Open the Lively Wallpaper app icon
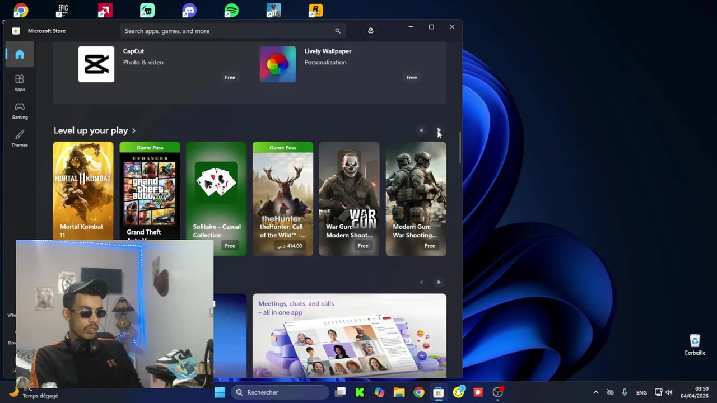The image size is (717, 403). tap(278, 64)
